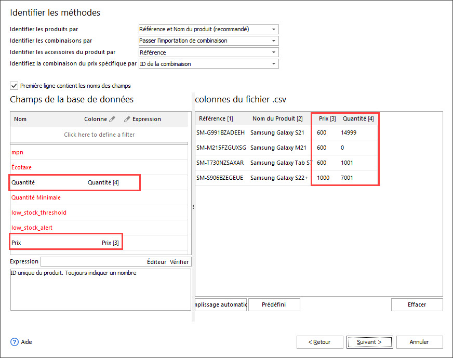Click the Suivant button

click(369, 342)
